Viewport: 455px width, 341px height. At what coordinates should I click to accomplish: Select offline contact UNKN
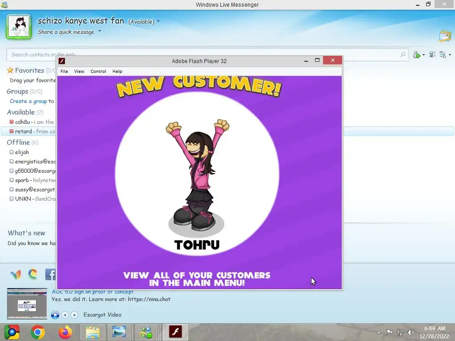[23, 198]
